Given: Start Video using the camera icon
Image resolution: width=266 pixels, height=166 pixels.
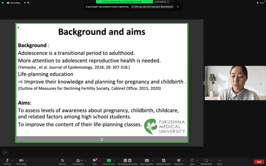Looking at the screenshot, I should pyautogui.click(x=21, y=160).
